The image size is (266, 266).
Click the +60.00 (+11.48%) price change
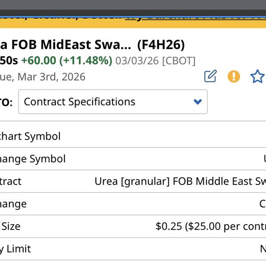click(66, 60)
